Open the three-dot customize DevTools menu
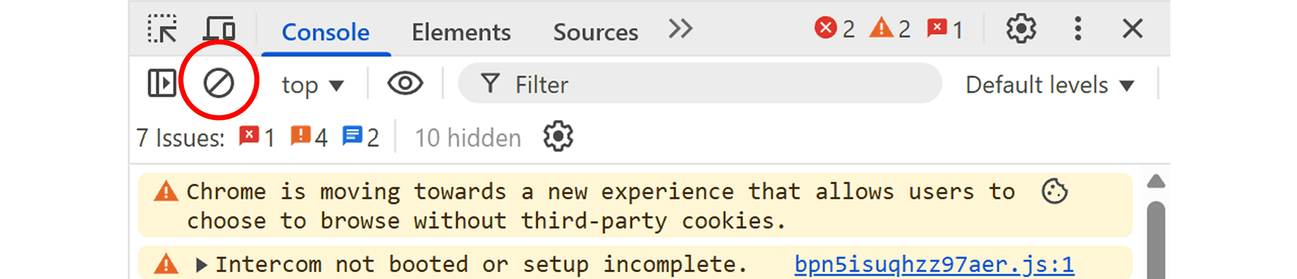Screen dimensions: 1297x279 click(x=1078, y=29)
